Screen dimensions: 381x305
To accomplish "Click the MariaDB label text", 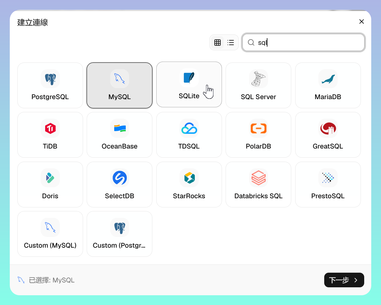I will tap(328, 97).
